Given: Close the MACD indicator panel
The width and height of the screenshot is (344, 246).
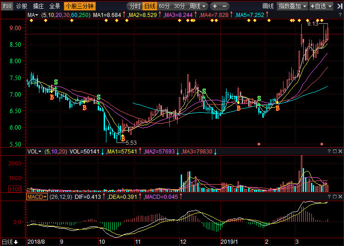Looking at the screenshot, I should point(340,197).
